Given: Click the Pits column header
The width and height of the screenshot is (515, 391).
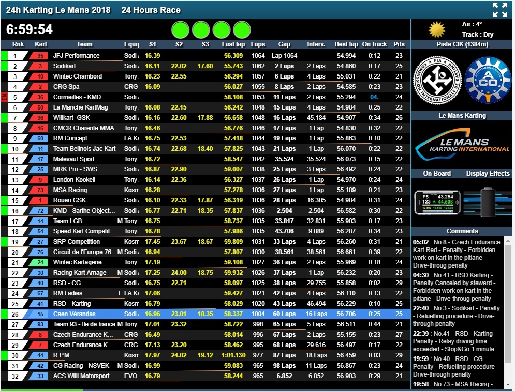Looking at the screenshot, I should coord(399,44).
